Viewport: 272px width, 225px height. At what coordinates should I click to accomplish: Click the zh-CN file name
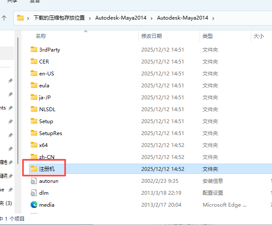pos(47,157)
